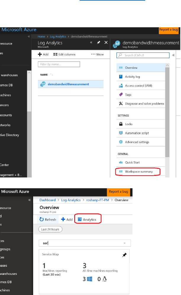Pin the Service Map tile
Viewport: 181px width, 295px height.
(x=125, y=255)
